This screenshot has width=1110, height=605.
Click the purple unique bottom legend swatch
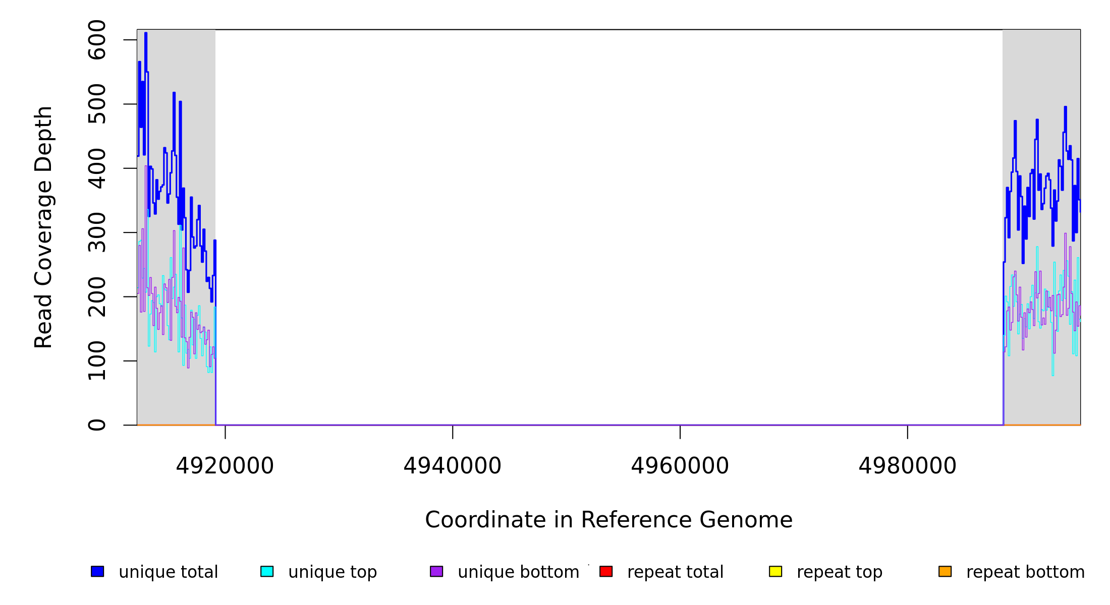[x=436, y=572]
